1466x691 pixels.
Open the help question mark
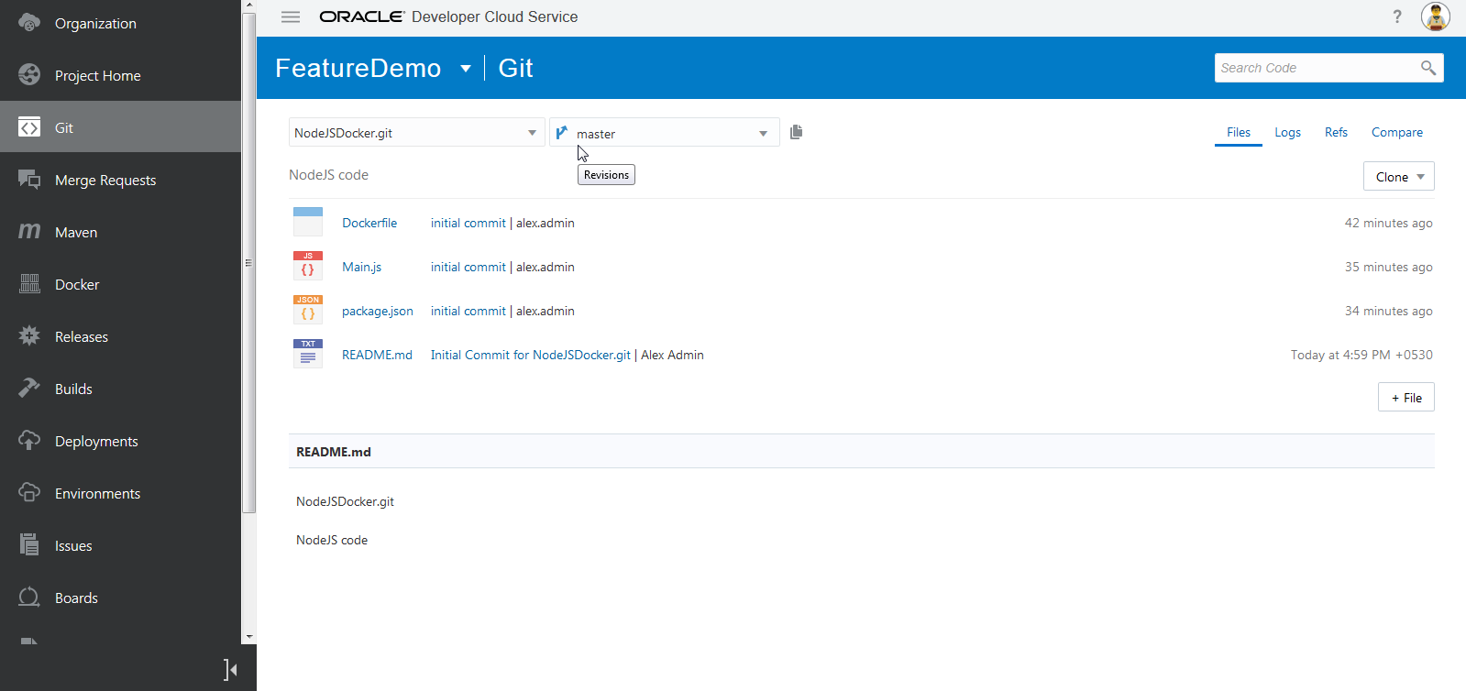[x=1397, y=16]
